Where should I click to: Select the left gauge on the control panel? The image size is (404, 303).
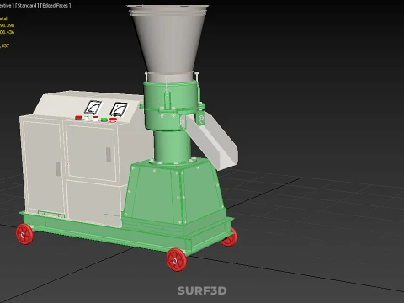93,108
